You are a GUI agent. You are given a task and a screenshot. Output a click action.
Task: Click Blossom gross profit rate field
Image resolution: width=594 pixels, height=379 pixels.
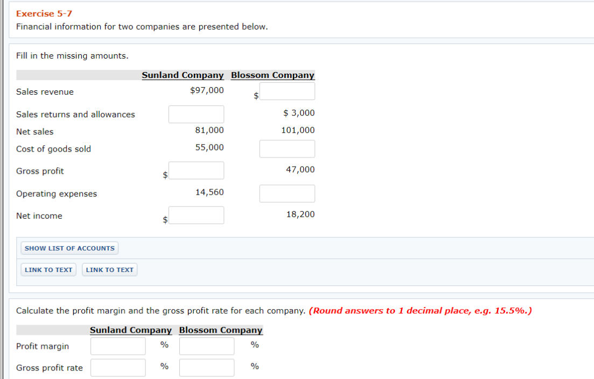207,368
